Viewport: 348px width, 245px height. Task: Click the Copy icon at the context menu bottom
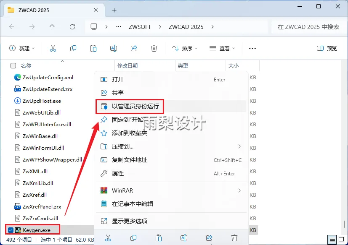point(133,238)
